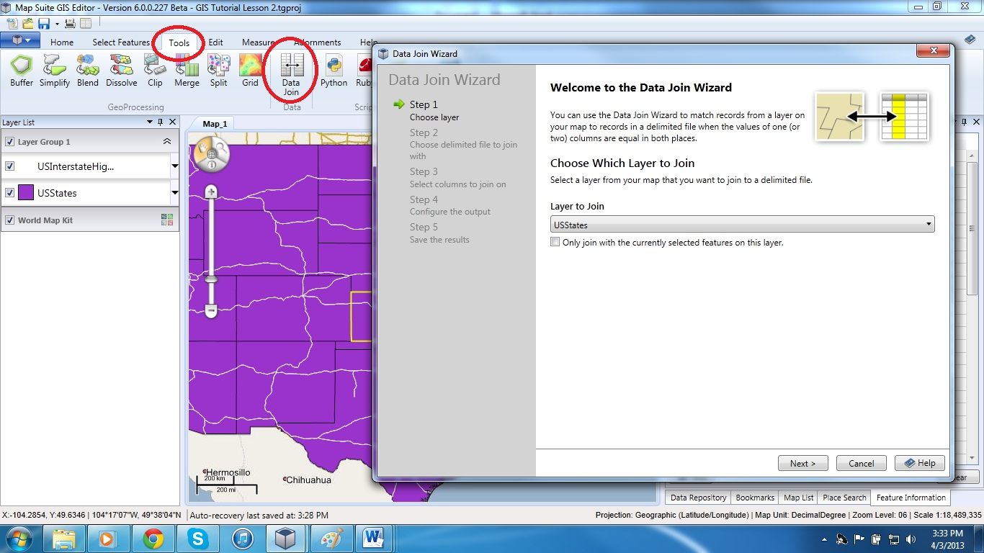Enable only join with selected features
This screenshot has height=553, width=984.
click(555, 243)
